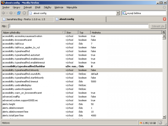Screen dimensions: 168x126
Task: Select accessibility.tabfocus_applies_to_xul row
Action: pyautogui.click(x=82, y=47)
